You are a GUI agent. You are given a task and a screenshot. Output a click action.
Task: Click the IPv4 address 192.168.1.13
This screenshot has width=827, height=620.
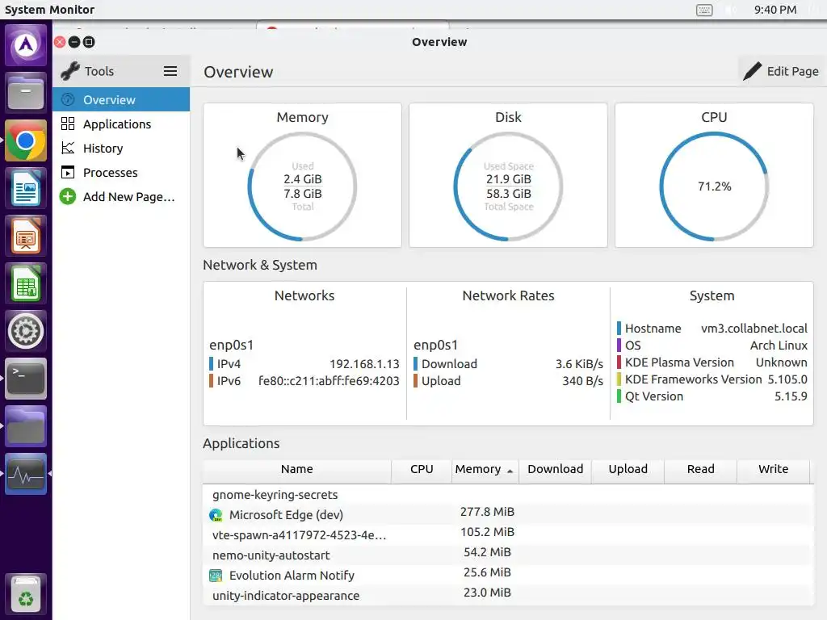(x=364, y=364)
